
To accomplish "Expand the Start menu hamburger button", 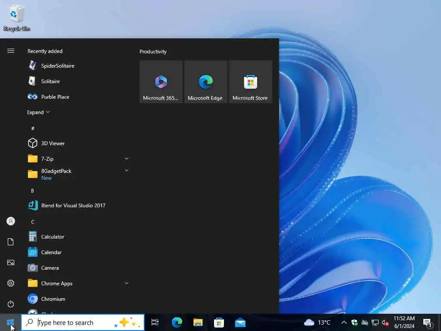I will [x=11, y=51].
